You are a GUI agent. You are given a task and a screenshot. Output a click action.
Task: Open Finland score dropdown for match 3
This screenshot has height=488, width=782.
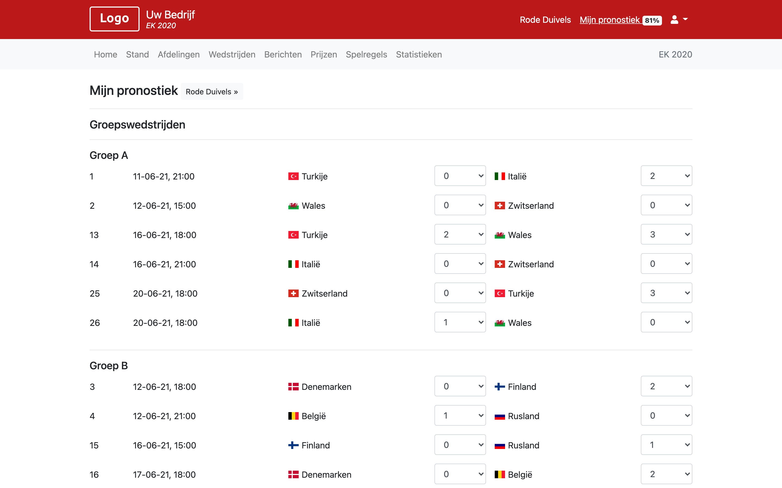[x=666, y=386]
